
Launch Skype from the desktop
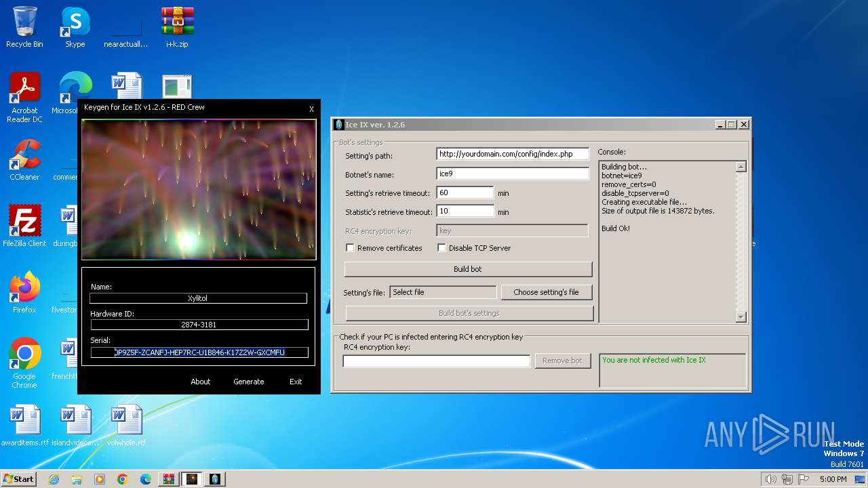click(75, 27)
